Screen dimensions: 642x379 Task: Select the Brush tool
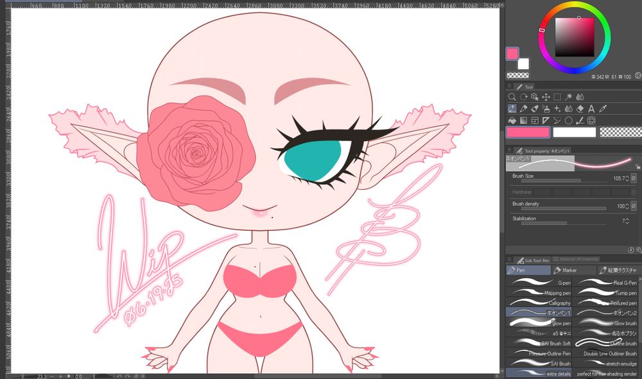[535, 109]
